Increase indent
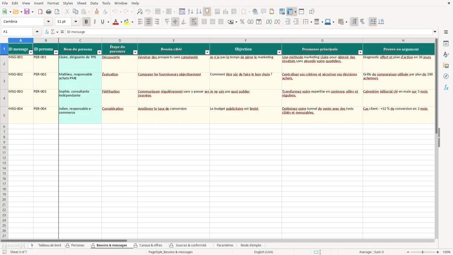 click(x=288, y=22)
